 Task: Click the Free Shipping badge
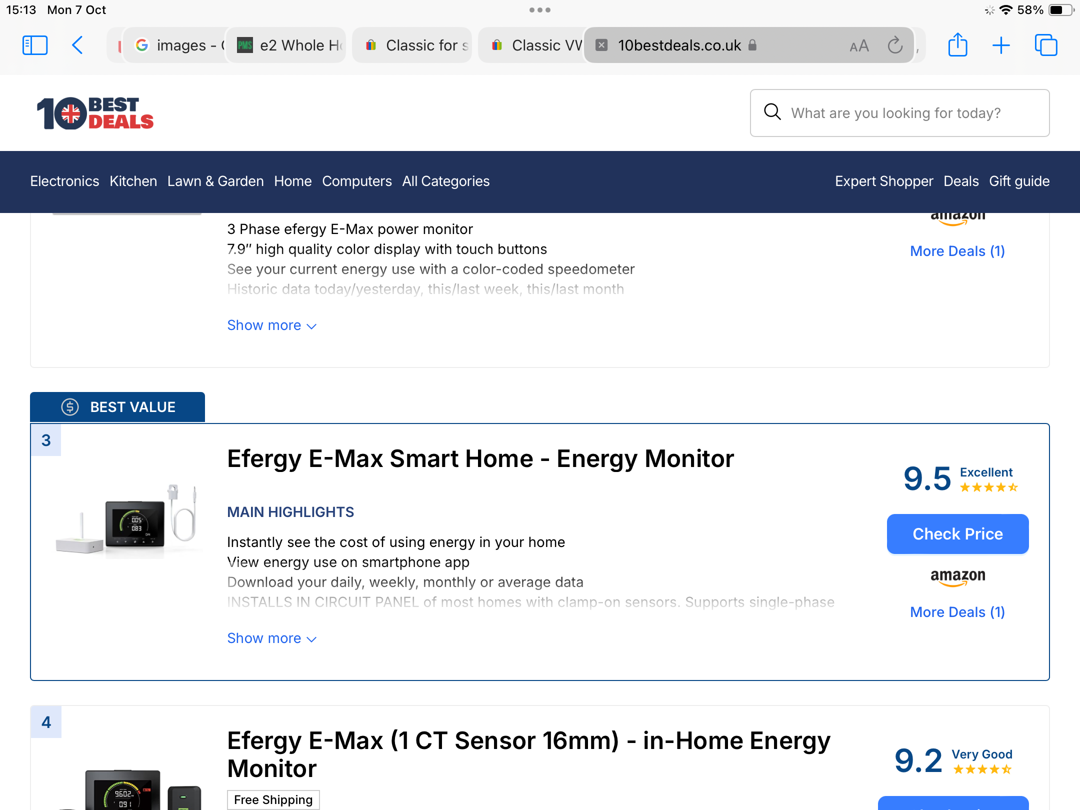pyautogui.click(x=273, y=799)
